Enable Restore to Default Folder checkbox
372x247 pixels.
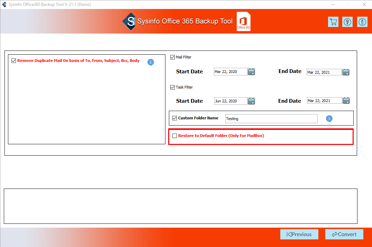pyautogui.click(x=174, y=136)
